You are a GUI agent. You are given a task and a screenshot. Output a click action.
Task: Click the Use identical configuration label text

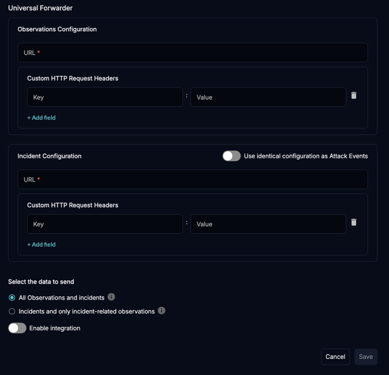(306, 156)
